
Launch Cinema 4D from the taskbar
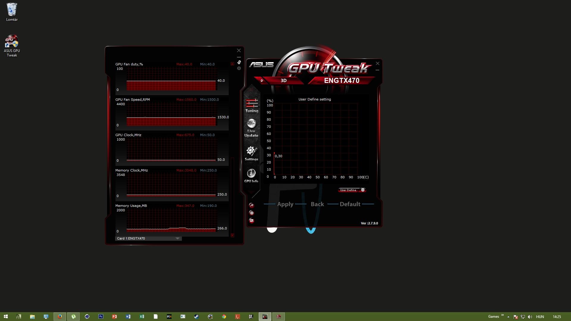(x=87, y=317)
